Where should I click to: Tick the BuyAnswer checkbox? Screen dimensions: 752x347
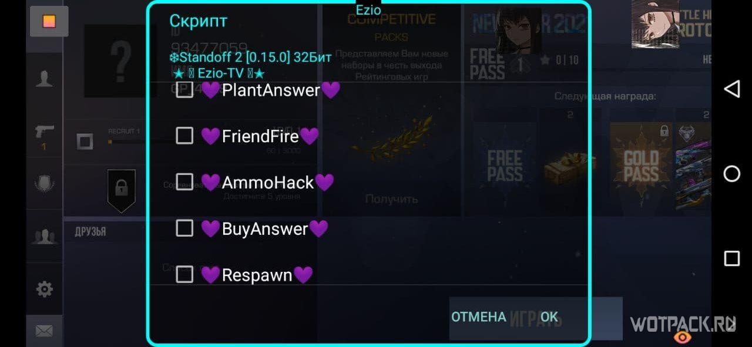click(184, 228)
